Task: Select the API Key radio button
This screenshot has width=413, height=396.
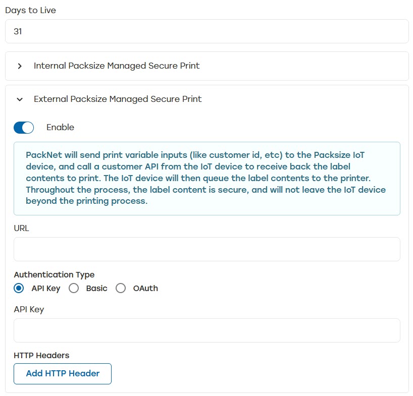Action: click(x=19, y=289)
